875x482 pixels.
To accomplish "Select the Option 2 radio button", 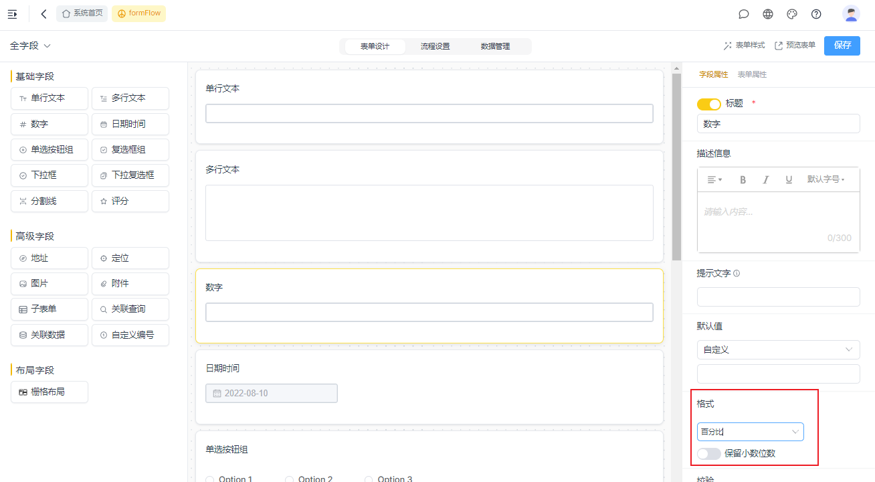I will click(290, 479).
